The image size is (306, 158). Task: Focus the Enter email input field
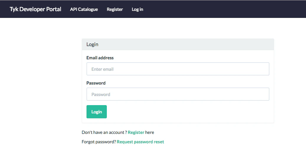[x=178, y=69]
